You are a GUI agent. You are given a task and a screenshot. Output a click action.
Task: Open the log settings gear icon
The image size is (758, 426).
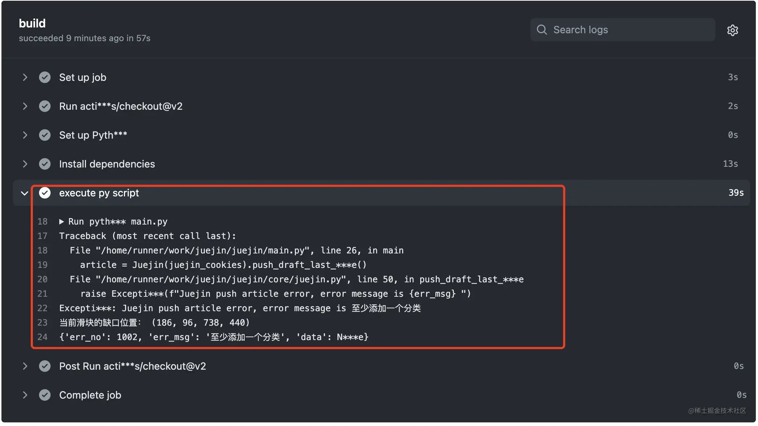732,30
